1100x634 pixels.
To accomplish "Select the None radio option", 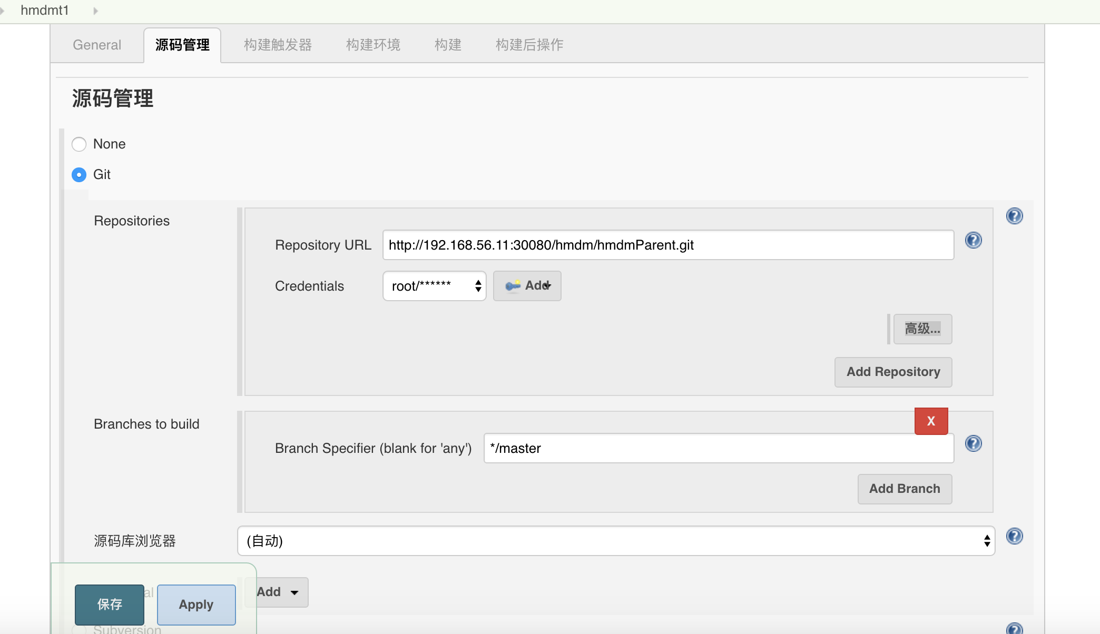I will click(79, 144).
